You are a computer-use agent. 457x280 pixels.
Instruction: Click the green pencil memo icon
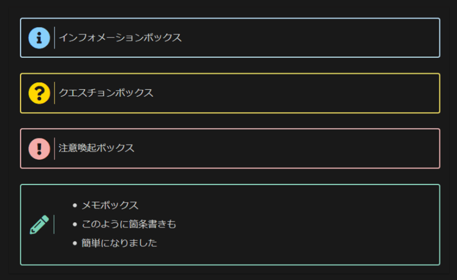[39, 224]
